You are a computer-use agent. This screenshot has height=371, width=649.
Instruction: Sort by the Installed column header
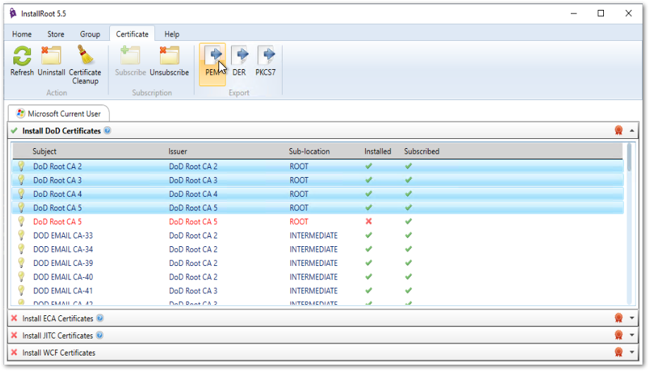pos(378,151)
